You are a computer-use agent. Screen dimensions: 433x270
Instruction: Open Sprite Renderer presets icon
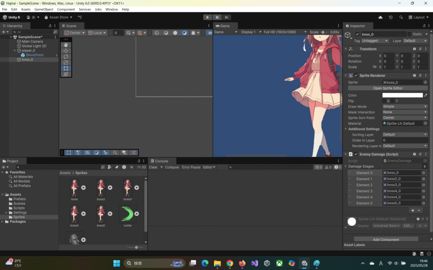click(x=420, y=75)
